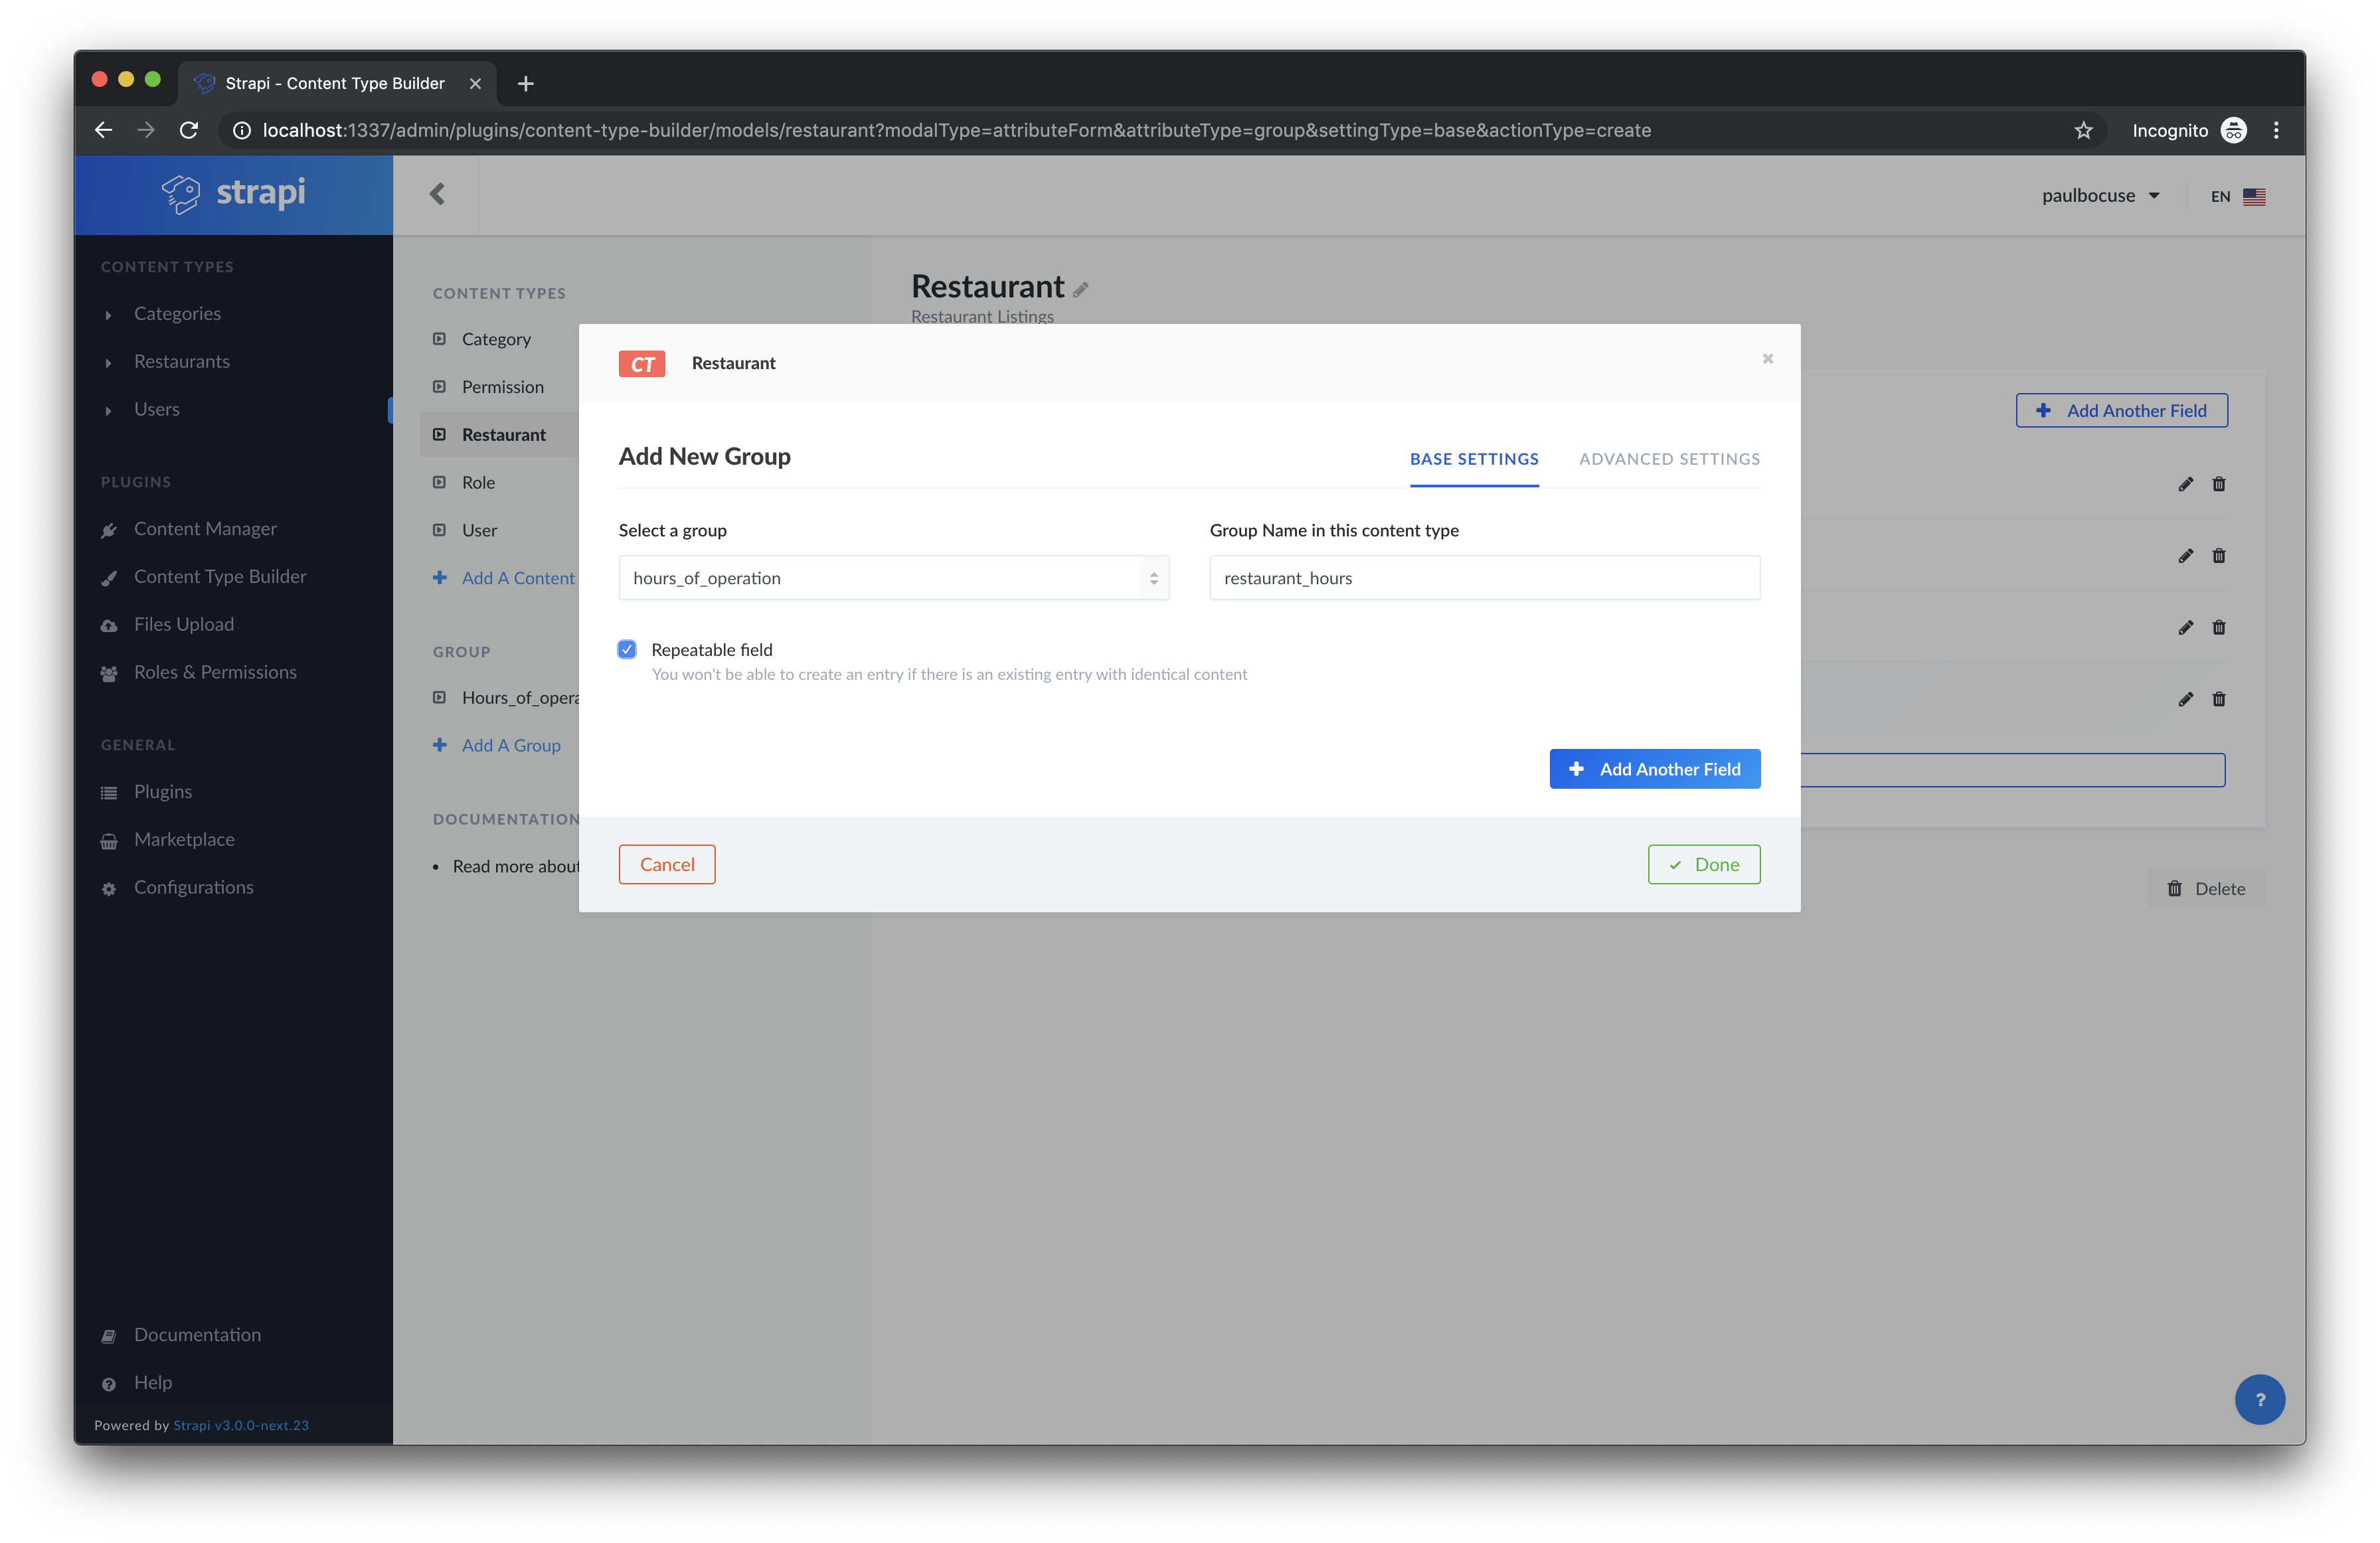The image size is (2380, 1543).
Task: Open the paulbocuse user dropdown
Action: pyautogui.click(x=2100, y=196)
